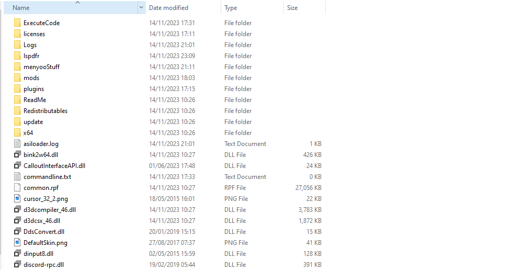Image resolution: width=524 pixels, height=270 pixels.
Task: Sort files by Type column header
Action: coord(231,8)
